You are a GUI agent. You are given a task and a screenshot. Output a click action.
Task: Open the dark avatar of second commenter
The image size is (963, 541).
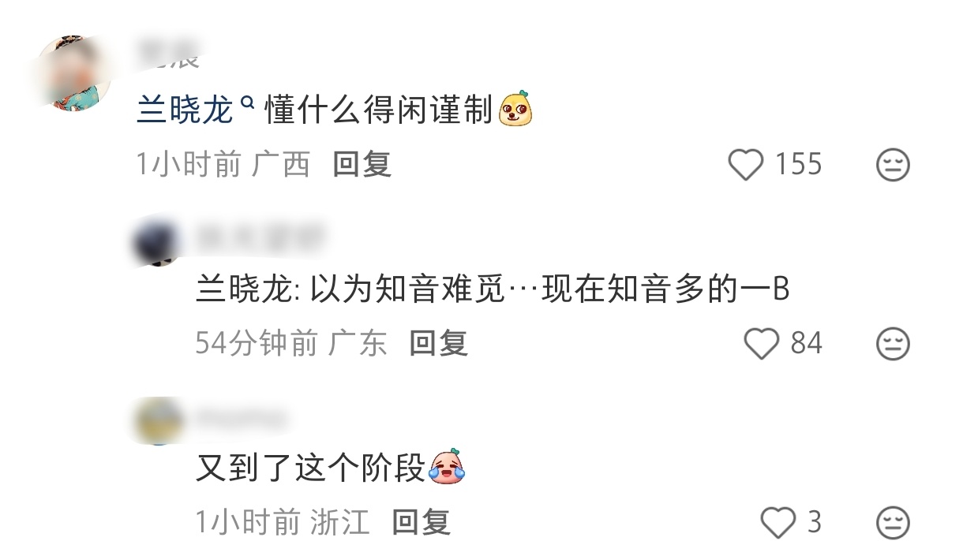[156, 241]
